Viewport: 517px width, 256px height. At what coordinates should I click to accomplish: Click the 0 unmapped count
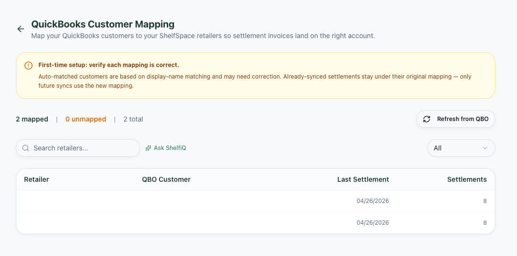[x=86, y=119]
